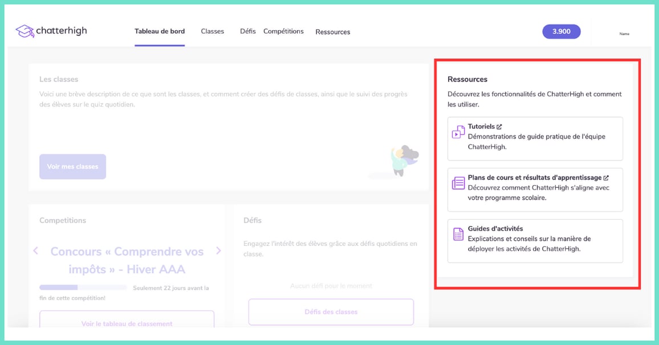Click the Voir mes classes button
The height and width of the screenshot is (345, 659).
point(72,166)
